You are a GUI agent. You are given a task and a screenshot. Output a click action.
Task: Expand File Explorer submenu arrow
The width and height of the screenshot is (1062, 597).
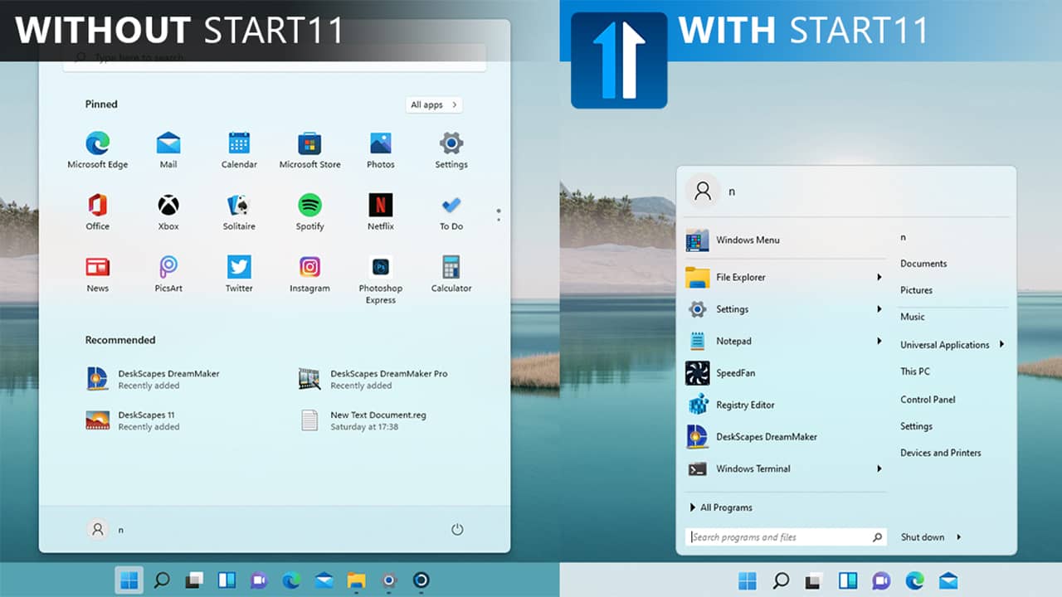[x=879, y=277]
